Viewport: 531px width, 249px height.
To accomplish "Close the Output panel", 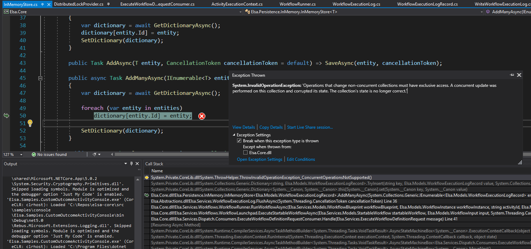I will pyautogui.click(x=137, y=164).
